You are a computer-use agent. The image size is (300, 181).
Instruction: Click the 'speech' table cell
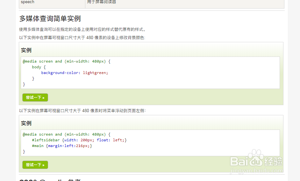click(27, 2)
